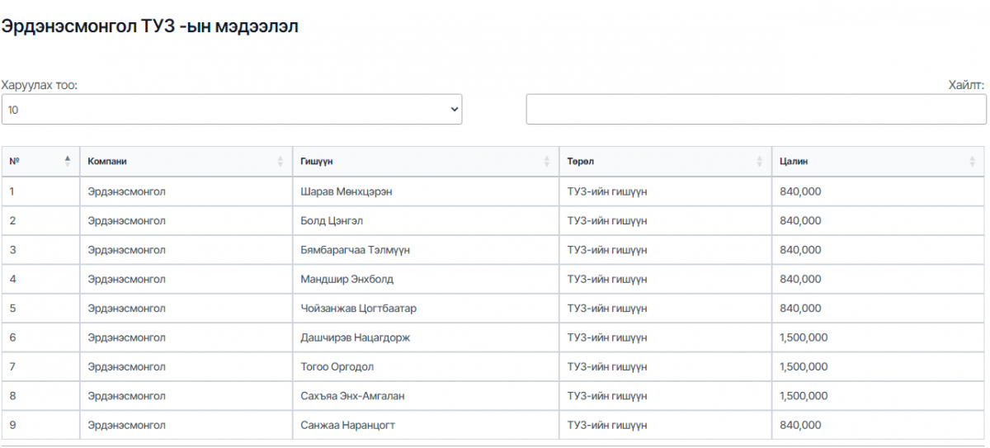Click sort arrows icon in Компани column
This screenshot has height=448, width=990.
[280, 162]
